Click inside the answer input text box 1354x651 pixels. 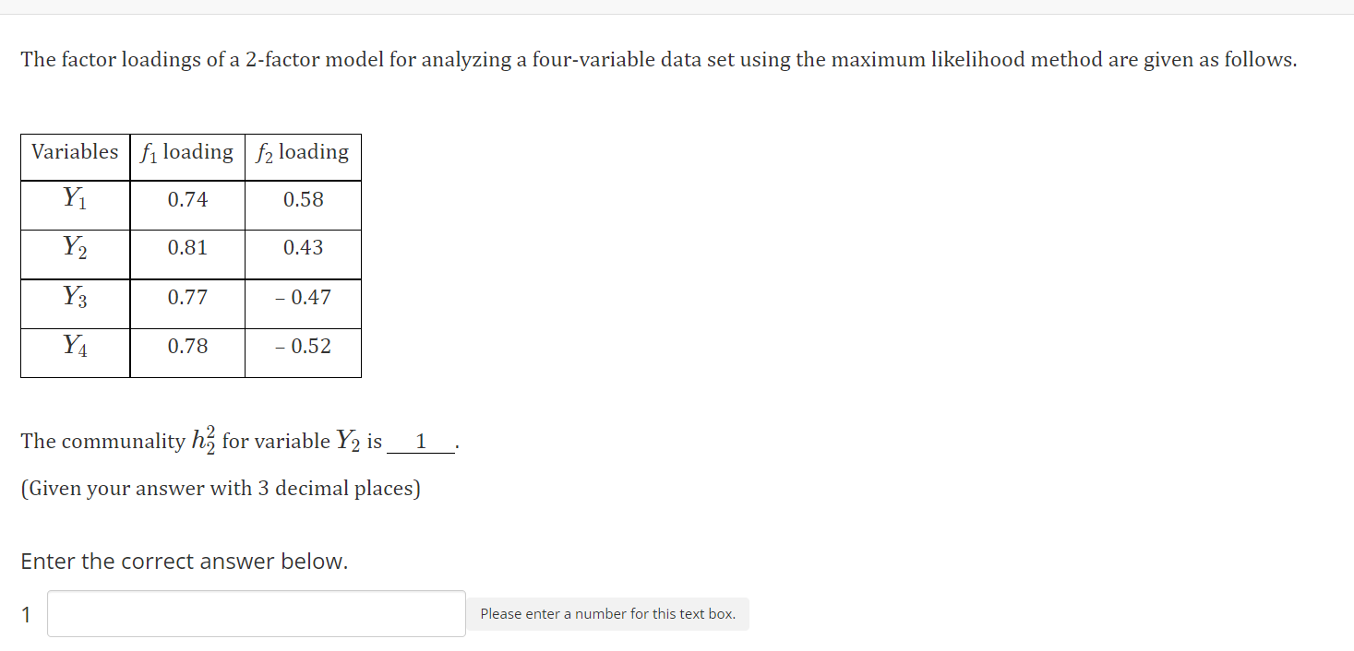click(256, 612)
